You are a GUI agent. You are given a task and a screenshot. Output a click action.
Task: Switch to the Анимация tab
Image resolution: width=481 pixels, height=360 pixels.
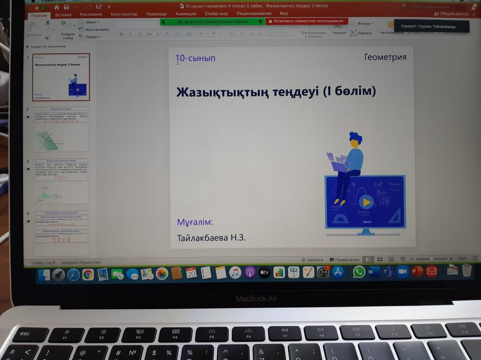[x=186, y=14]
